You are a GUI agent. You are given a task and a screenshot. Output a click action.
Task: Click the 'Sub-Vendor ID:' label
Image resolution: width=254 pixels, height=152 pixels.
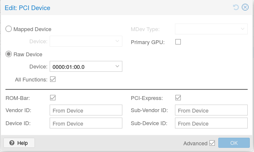click(x=149, y=110)
